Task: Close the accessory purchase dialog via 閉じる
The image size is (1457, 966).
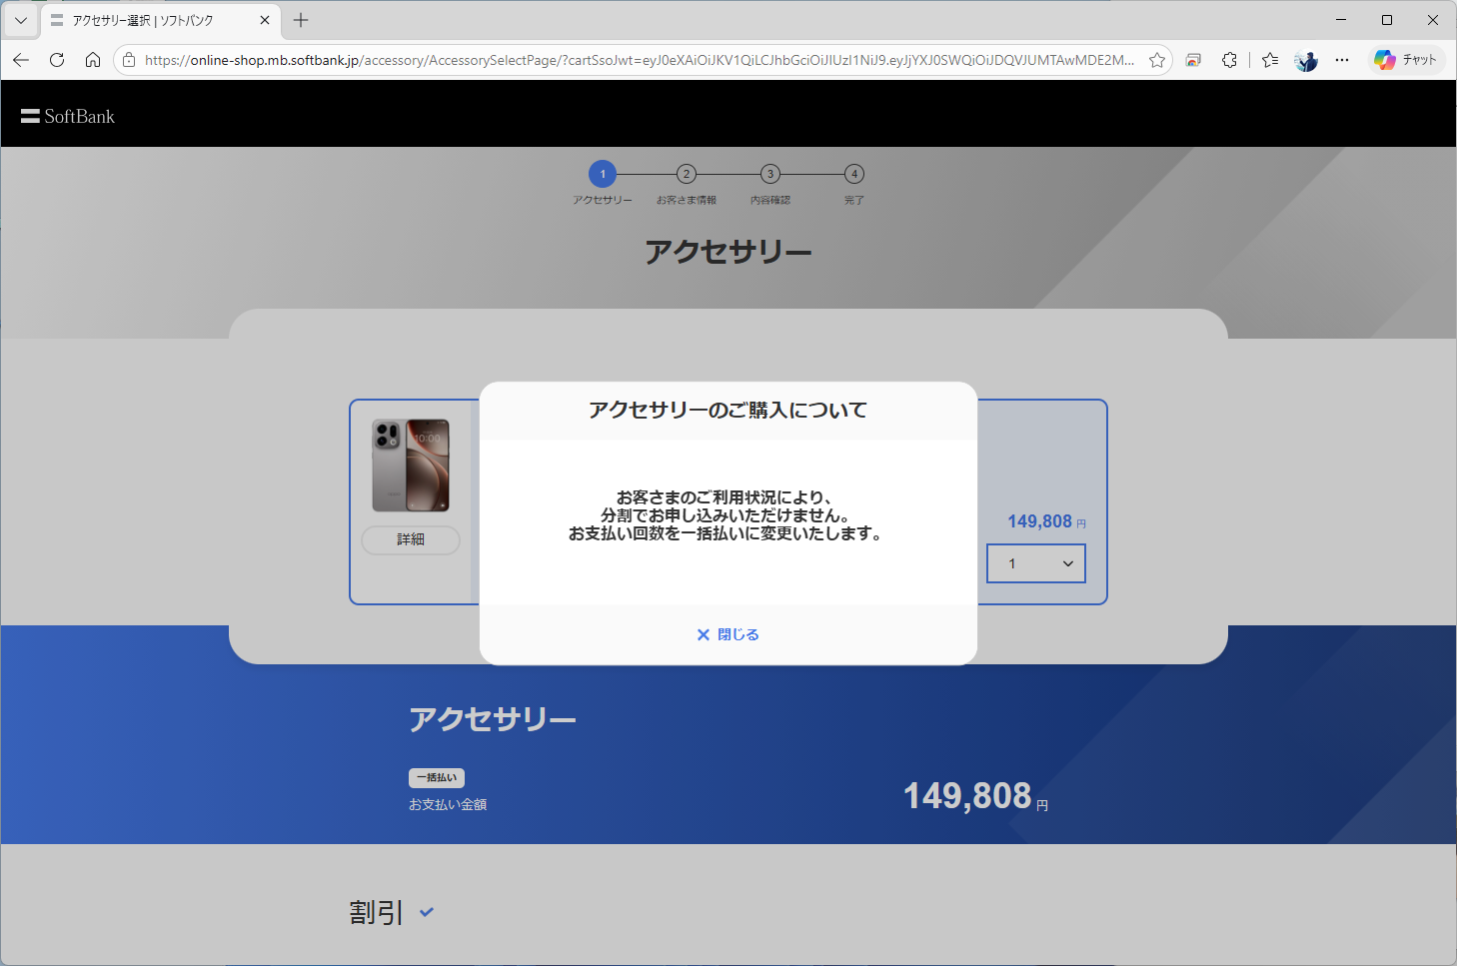Action: pos(728,633)
